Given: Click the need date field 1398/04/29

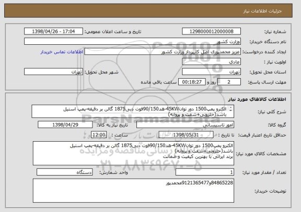Looking at the screenshot, I should pos(65,125).
